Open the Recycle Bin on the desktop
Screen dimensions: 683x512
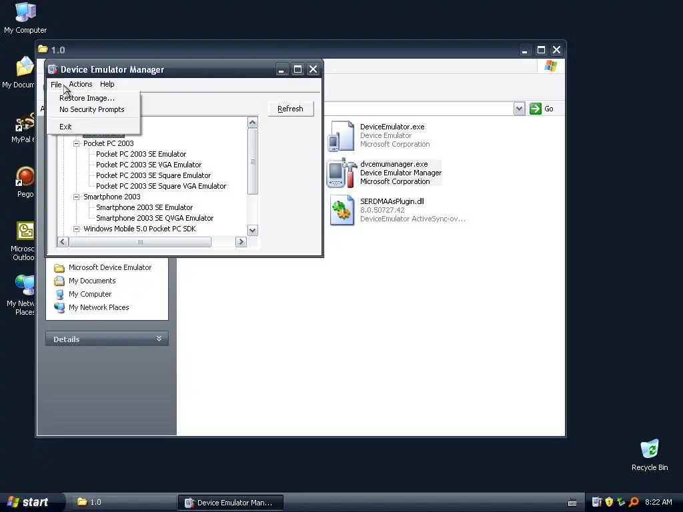pos(650,449)
